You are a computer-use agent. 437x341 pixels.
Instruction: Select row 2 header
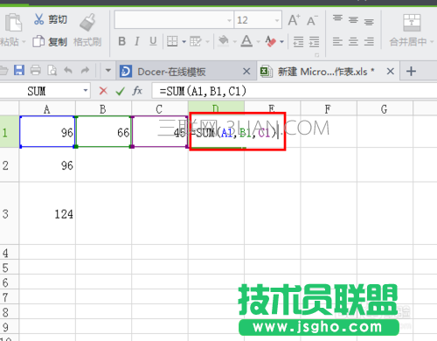point(10,165)
